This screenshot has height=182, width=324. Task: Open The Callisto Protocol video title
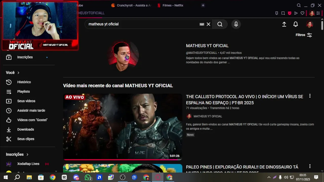[x=245, y=100]
